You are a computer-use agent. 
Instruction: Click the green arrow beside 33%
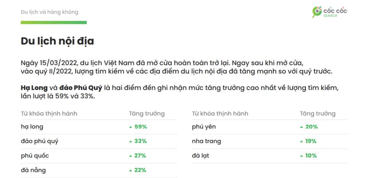coord(131,141)
